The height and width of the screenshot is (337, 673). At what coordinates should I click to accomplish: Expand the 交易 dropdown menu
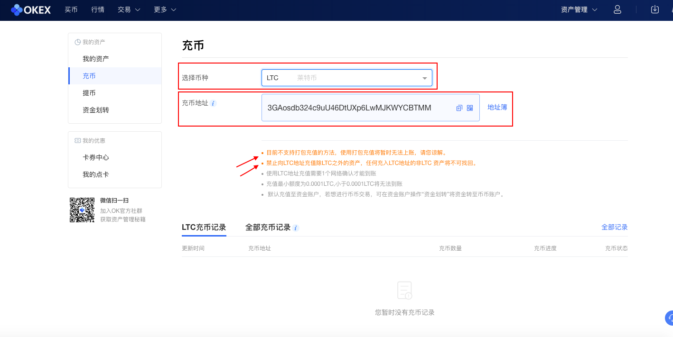click(x=129, y=9)
